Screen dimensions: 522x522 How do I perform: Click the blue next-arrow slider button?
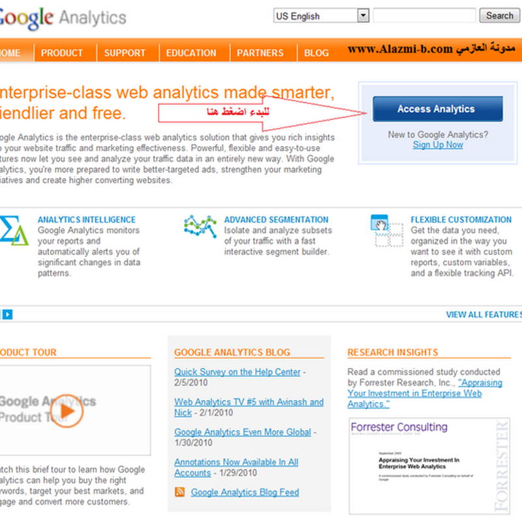click(7, 315)
